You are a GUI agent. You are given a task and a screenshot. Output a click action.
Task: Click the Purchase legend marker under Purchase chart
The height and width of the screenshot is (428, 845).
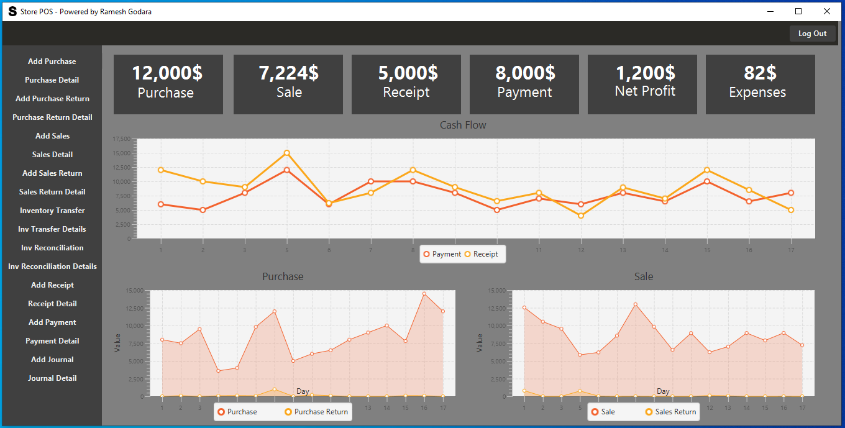(x=221, y=412)
